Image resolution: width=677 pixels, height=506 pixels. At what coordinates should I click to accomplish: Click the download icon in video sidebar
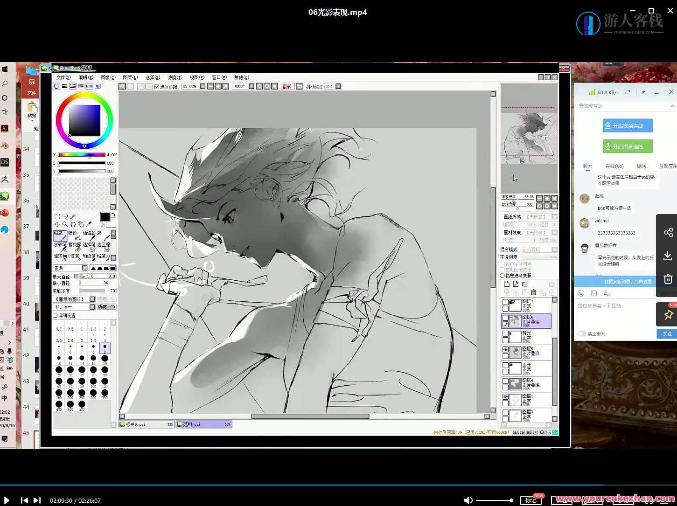click(x=668, y=256)
